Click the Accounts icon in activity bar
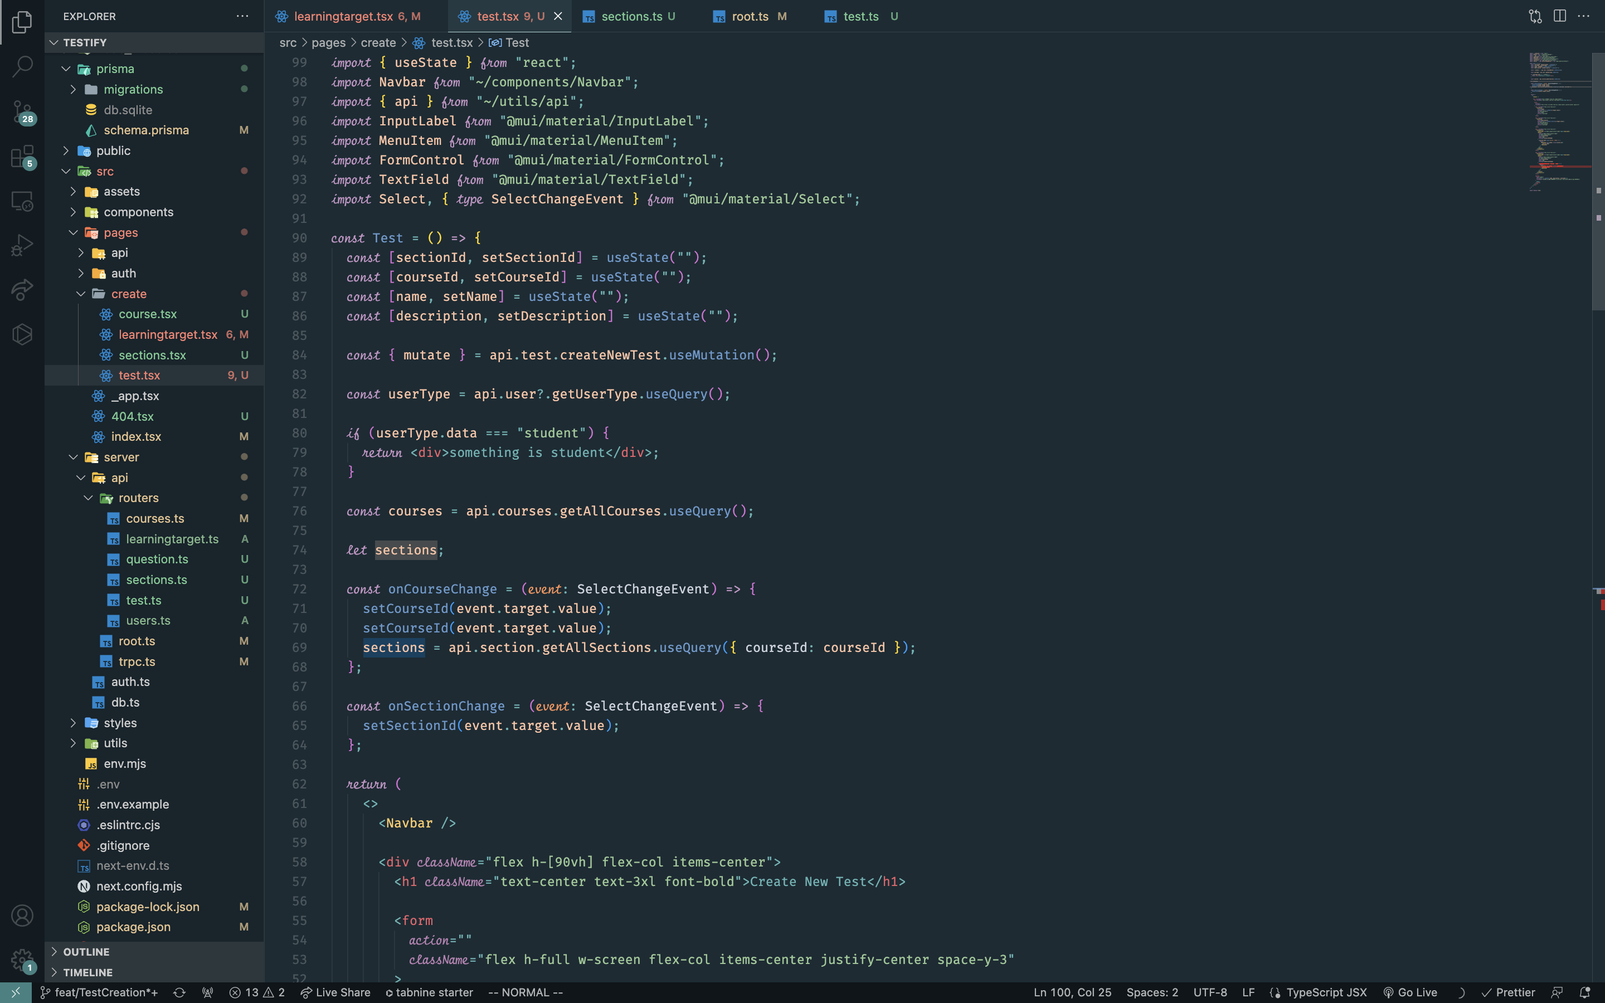This screenshot has width=1605, height=1003. (x=22, y=915)
